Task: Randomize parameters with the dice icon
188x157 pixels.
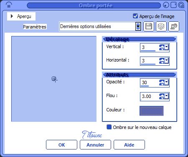Action: [x=161, y=26]
